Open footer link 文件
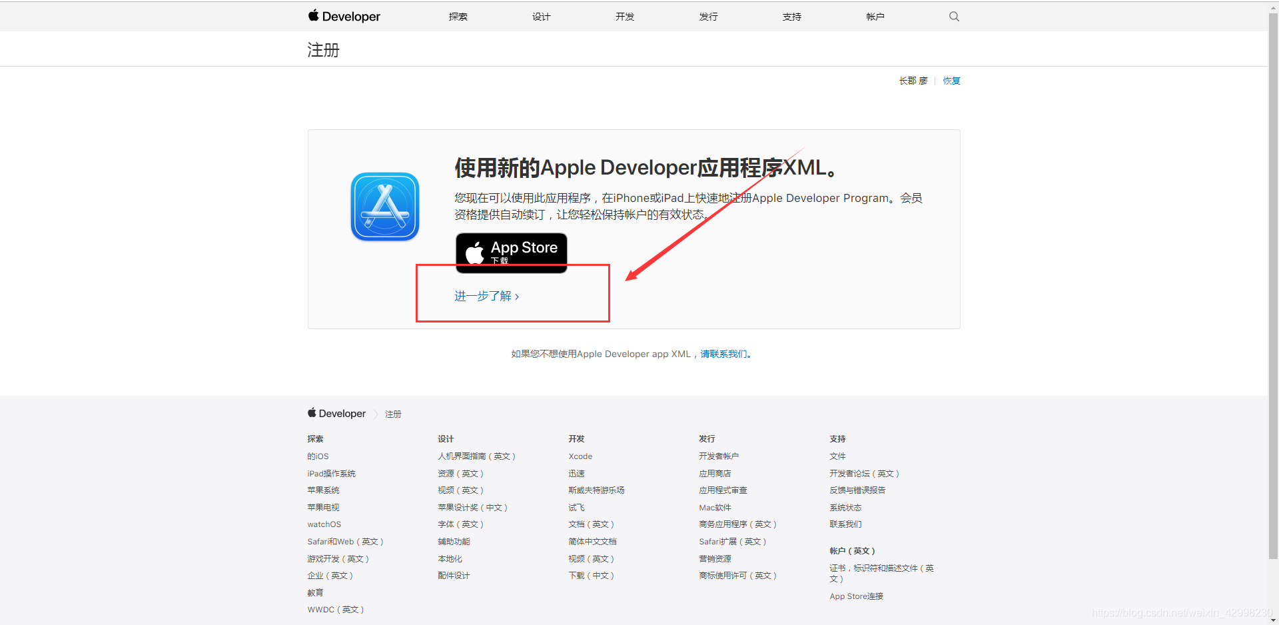 [837, 456]
